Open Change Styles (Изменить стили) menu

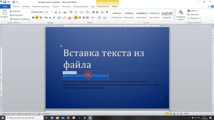(181, 15)
